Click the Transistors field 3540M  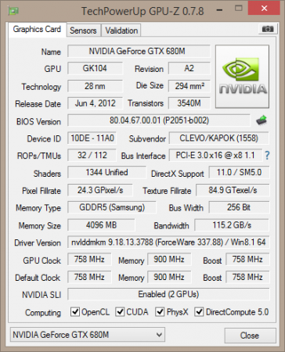click(x=189, y=103)
